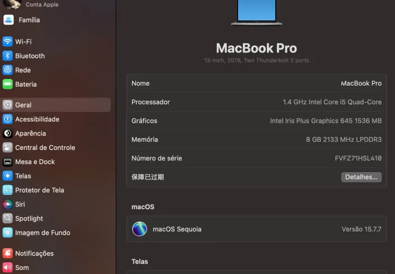Open the Protetor de Tela icon
This screenshot has width=395, height=274.
tap(7, 190)
